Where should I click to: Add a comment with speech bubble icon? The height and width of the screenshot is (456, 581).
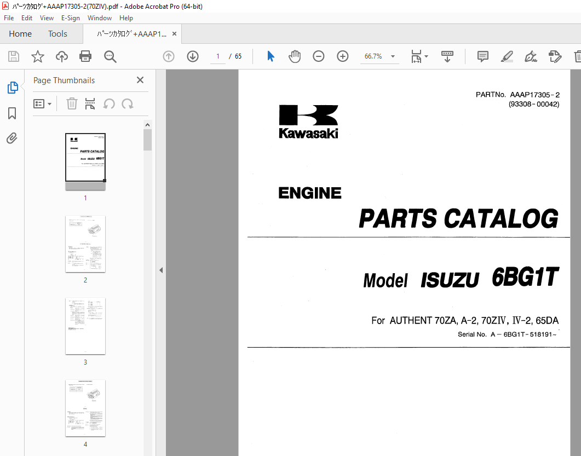[483, 57]
